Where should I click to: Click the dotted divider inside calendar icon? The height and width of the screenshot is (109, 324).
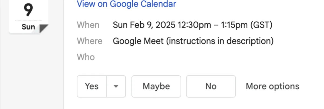coord(29,20)
